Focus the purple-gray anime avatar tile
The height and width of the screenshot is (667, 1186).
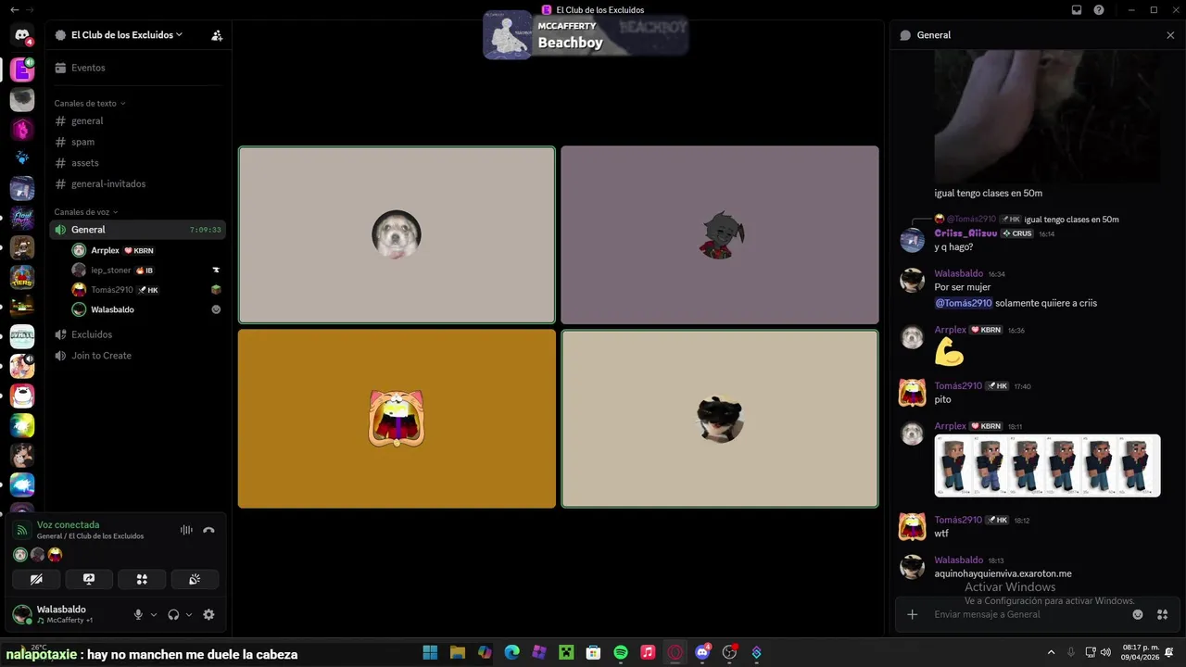720,234
